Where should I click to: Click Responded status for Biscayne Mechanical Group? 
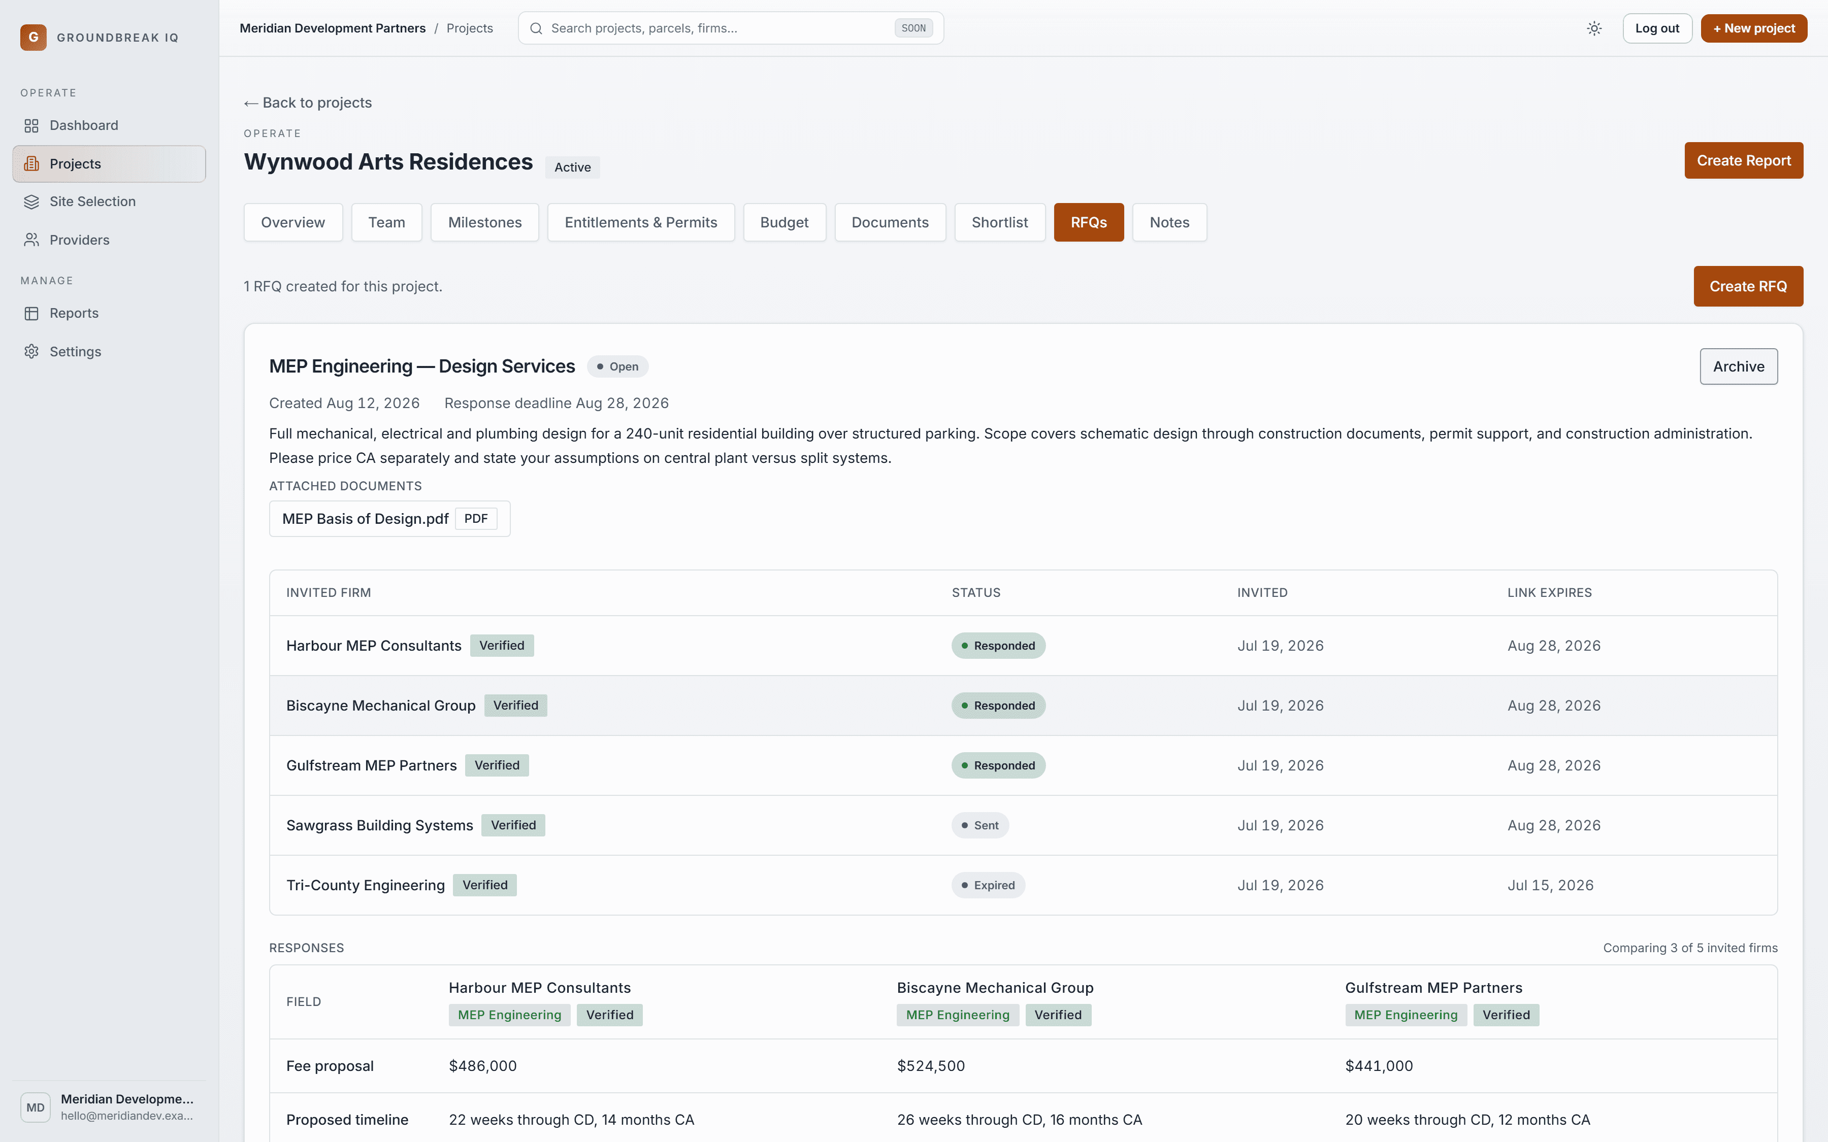[998, 706]
